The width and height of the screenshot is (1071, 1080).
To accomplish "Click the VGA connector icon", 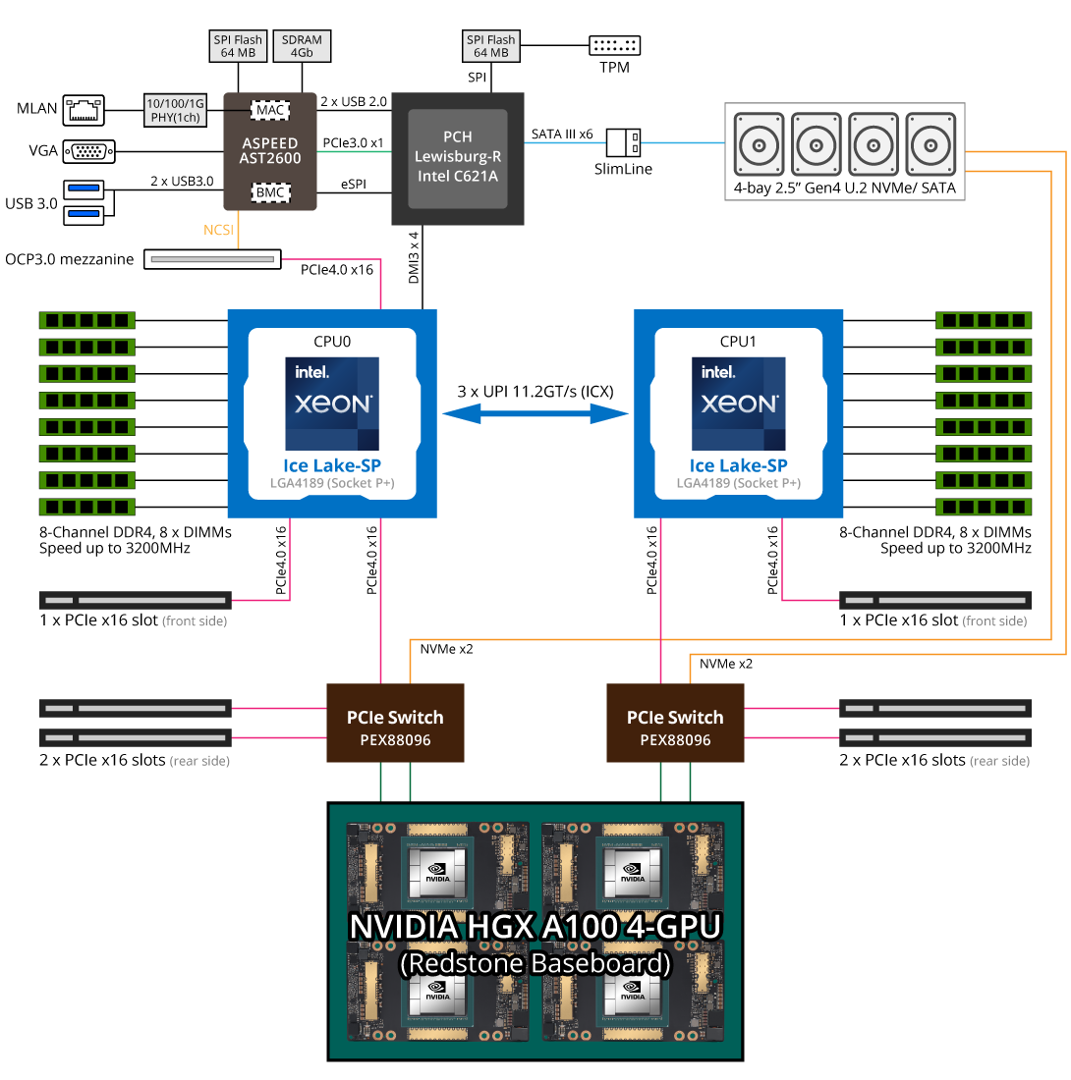I will pos(88,151).
